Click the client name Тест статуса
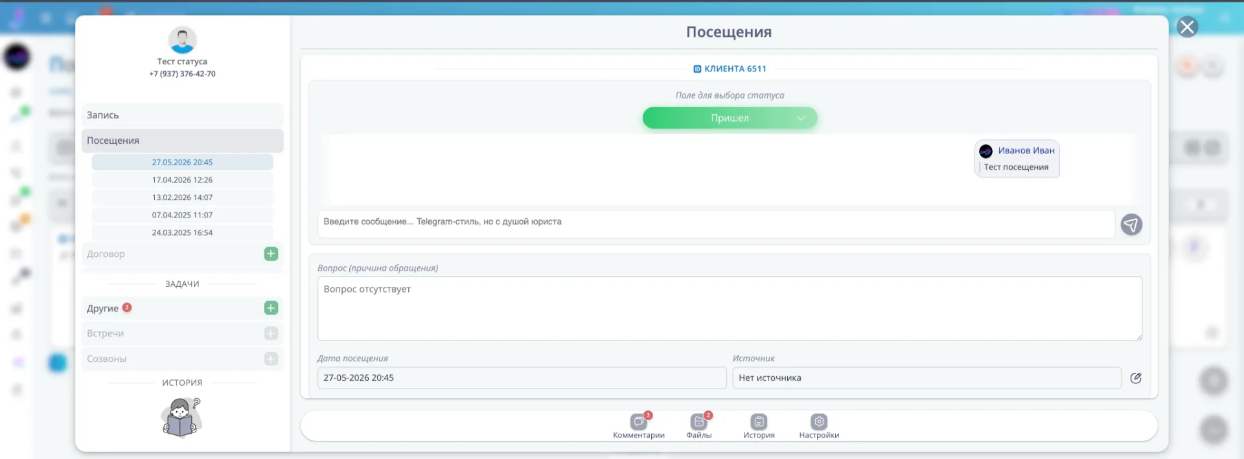The height and width of the screenshot is (459, 1244). pyautogui.click(x=182, y=62)
